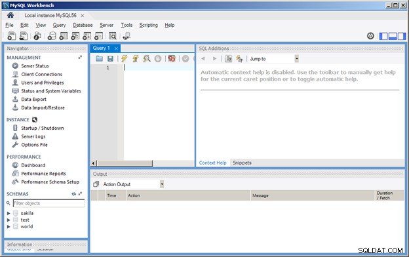Close the Local instance MySQL56 tab

[82, 16]
